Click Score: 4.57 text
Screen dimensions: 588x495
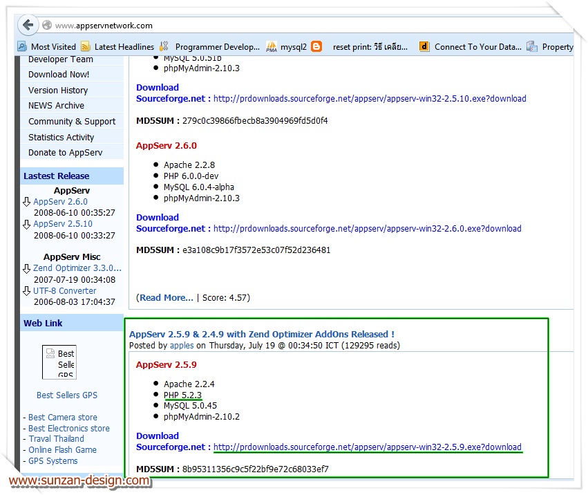(x=225, y=297)
